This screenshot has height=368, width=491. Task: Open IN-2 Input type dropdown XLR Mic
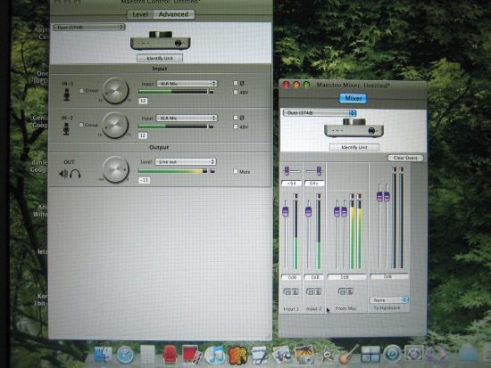187,118
